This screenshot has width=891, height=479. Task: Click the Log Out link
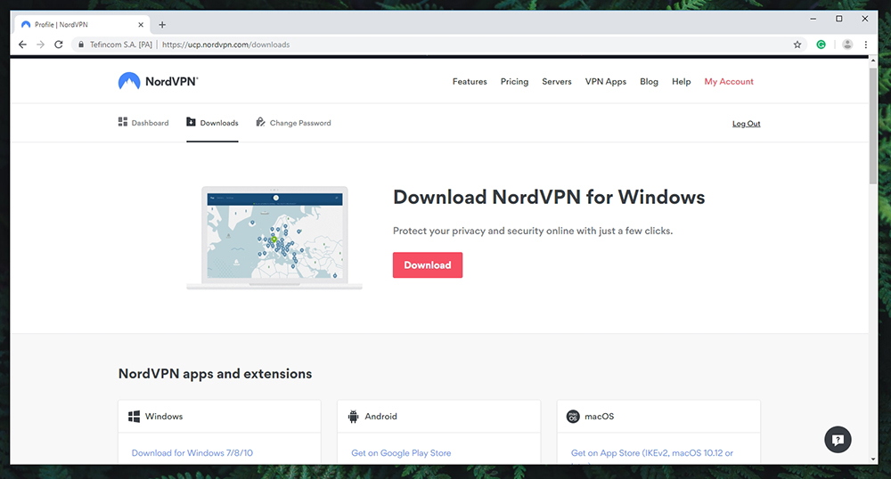[x=746, y=124]
